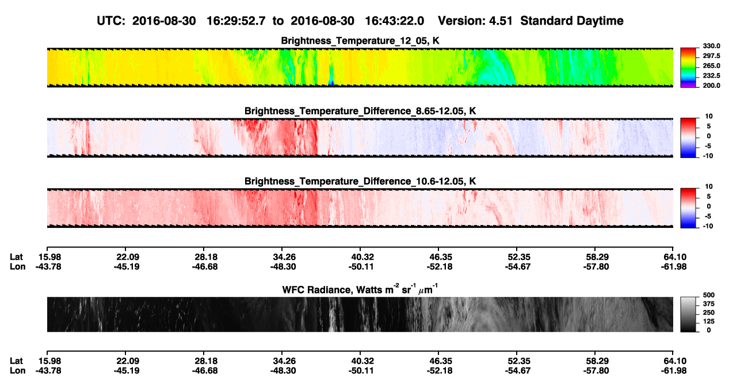Click the 8.65-12.05 temperature difference image strip
The width and height of the screenshot is (748, 383).
click(360, 138)
